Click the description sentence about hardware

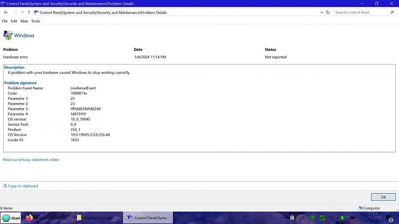pyautogui.click(x=69, y=73)
